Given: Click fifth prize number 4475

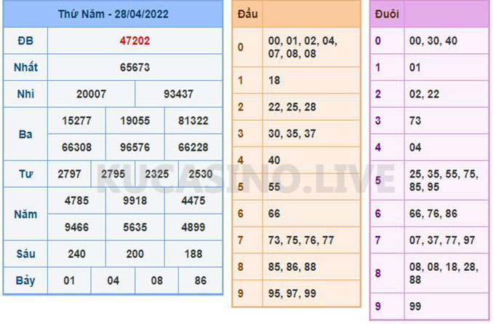Looking at the screenshot, I should [193, 201].
